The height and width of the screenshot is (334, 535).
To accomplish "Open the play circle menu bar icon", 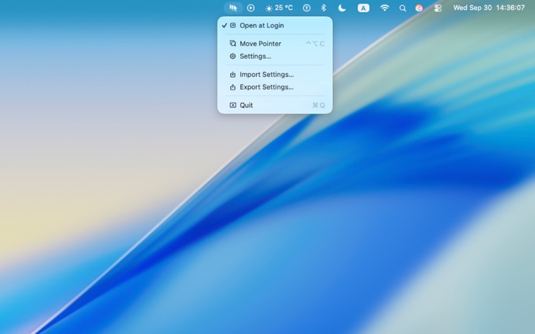I will click(x=251, y=8).
